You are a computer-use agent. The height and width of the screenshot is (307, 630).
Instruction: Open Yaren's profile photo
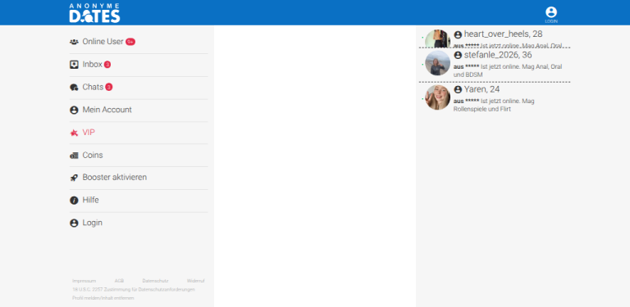pyautogui.click(x=437, y=97)
